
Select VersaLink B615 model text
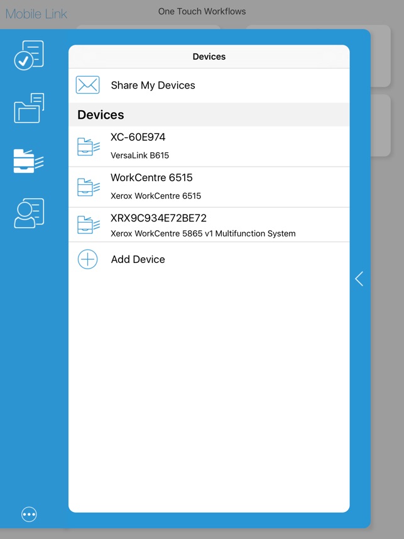(x=140, y=155)
